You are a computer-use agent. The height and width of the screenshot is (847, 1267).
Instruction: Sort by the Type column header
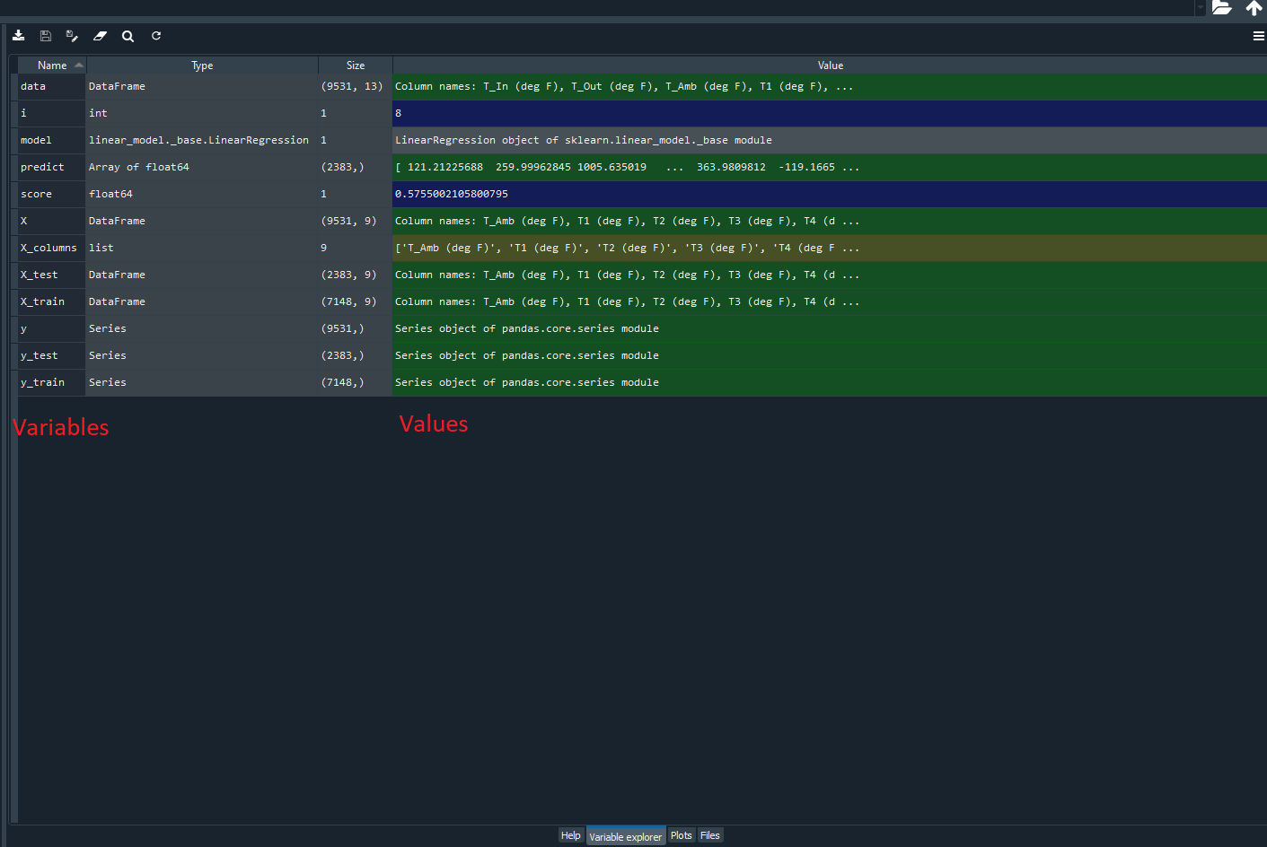pos(202,65)
